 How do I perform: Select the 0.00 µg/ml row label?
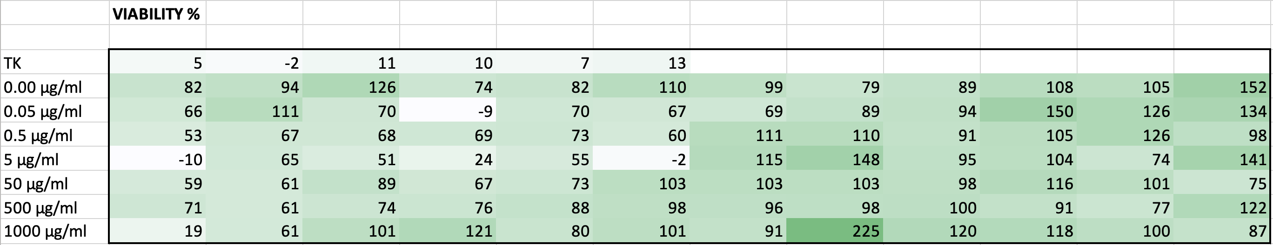54,87
